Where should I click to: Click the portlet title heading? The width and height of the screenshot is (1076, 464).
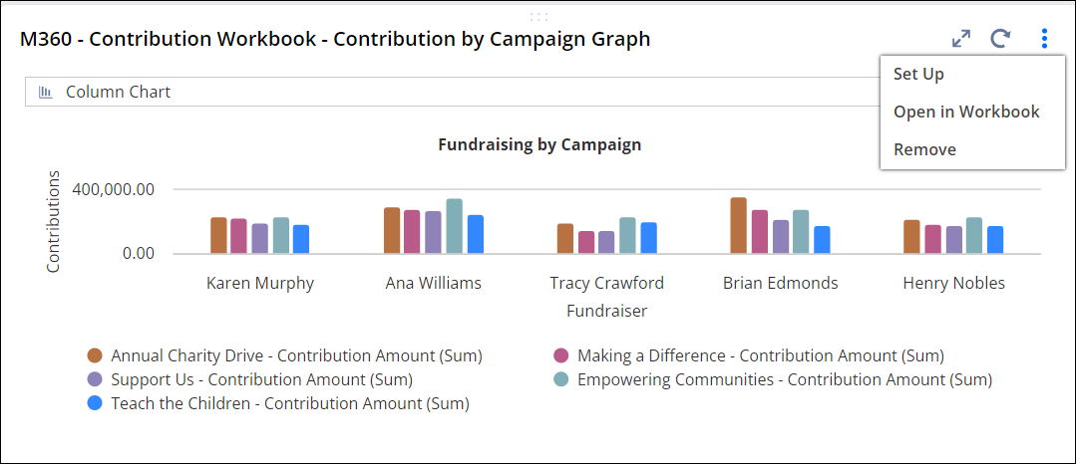tap(335, 39)
